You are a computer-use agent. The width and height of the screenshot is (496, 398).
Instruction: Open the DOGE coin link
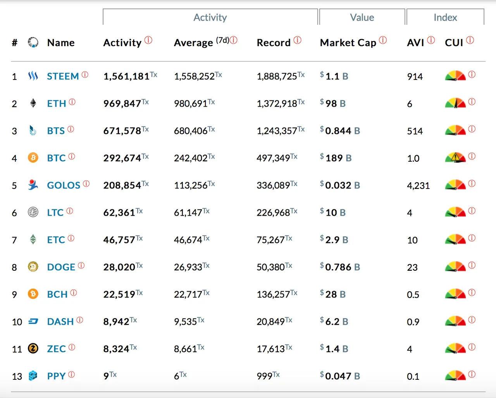pos(61,267)
